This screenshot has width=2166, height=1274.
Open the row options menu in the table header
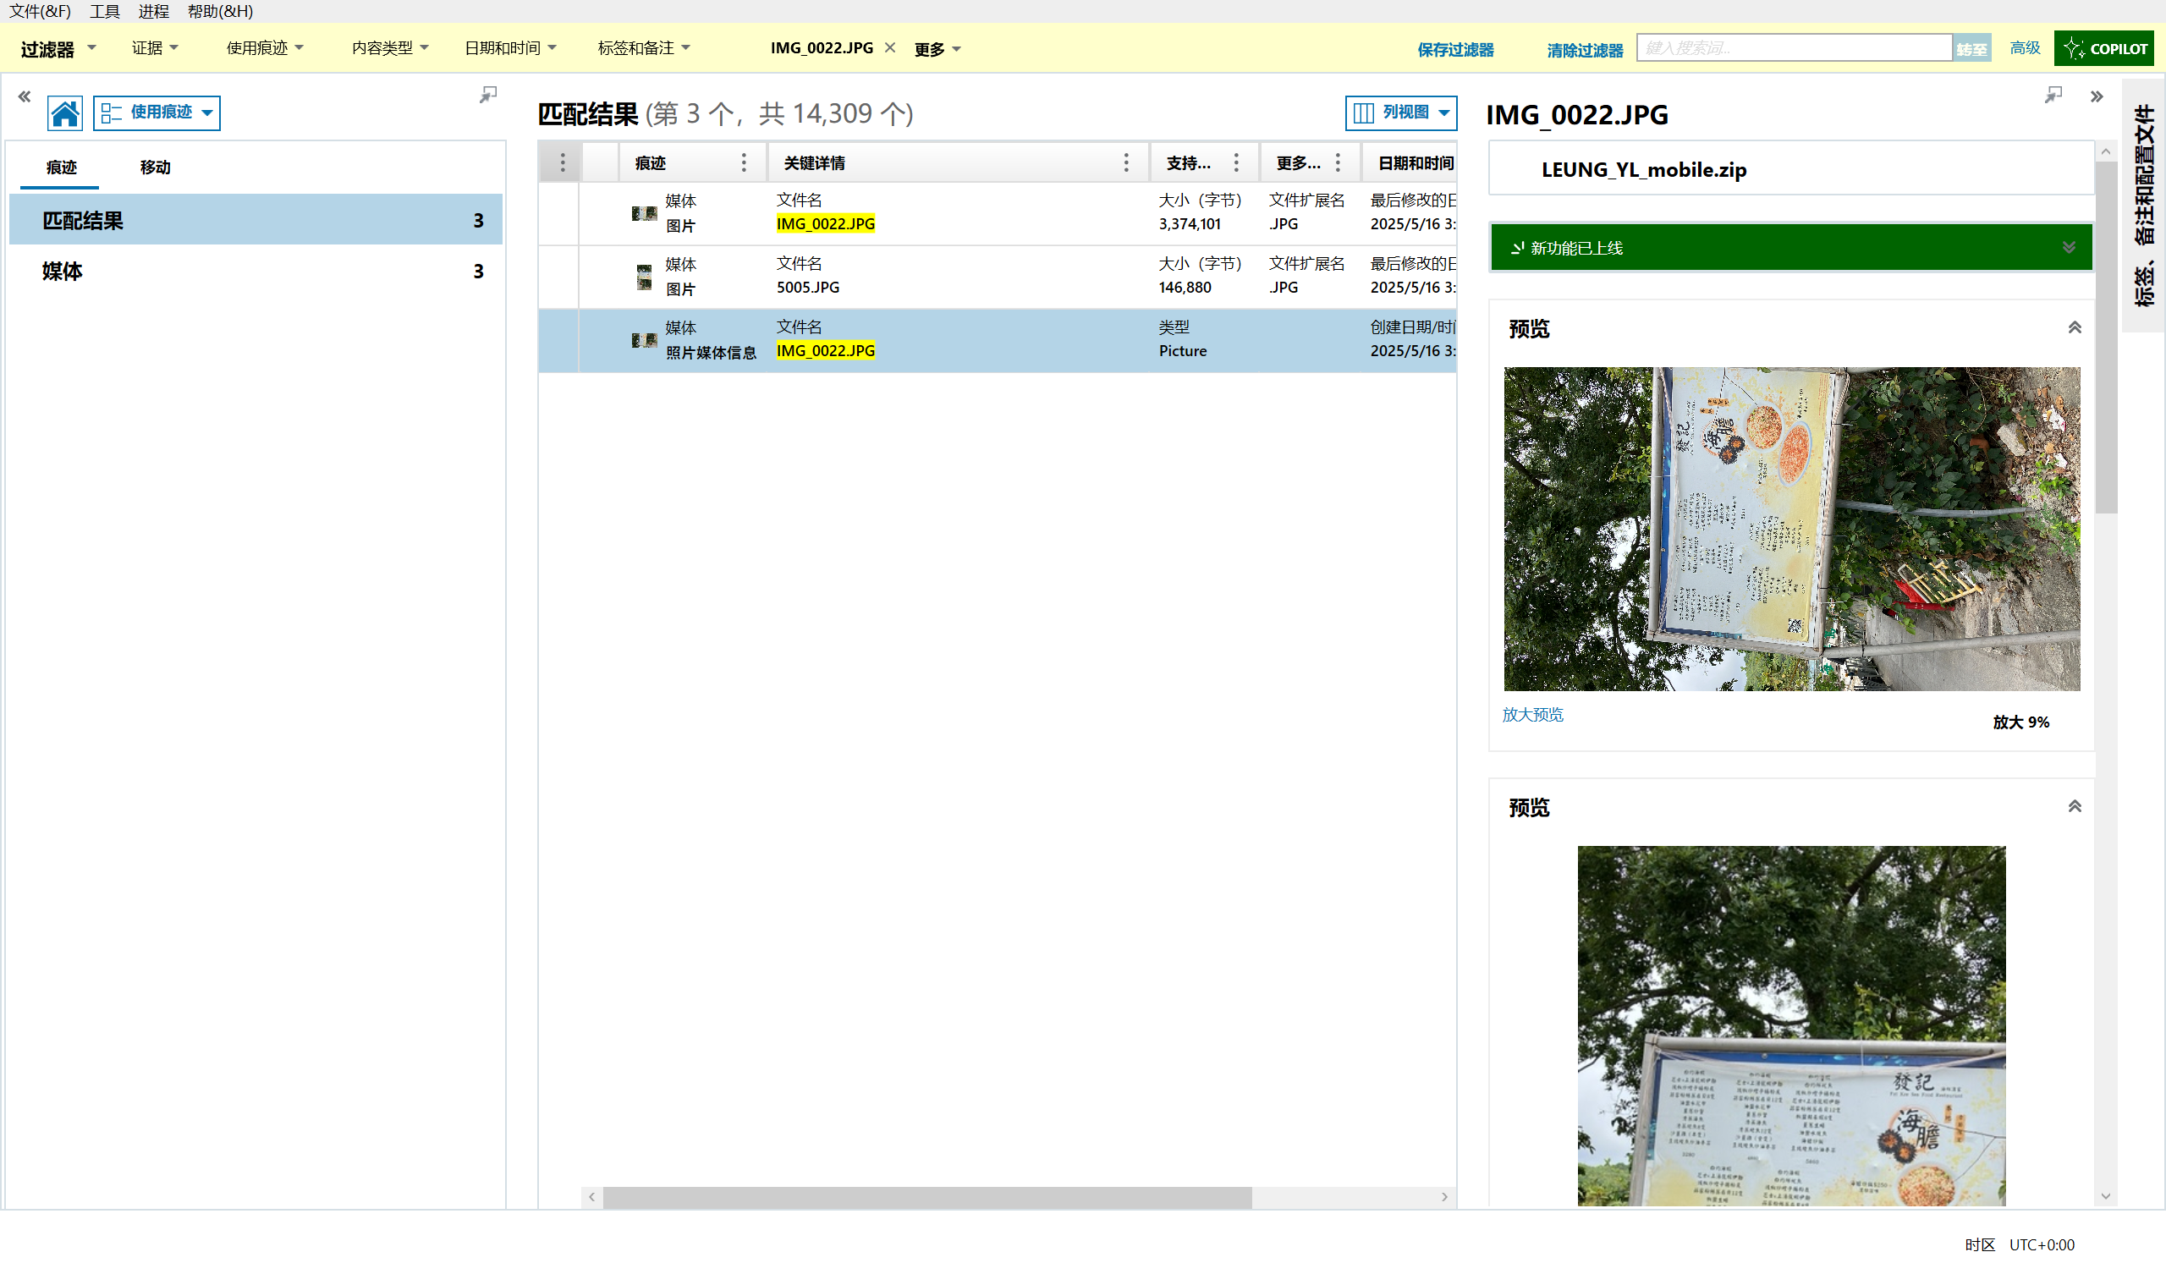pos(562,162)
